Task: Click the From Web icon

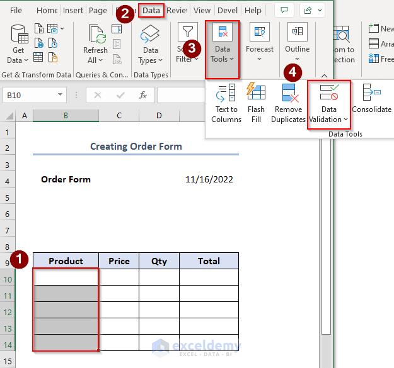Action: 38,43
